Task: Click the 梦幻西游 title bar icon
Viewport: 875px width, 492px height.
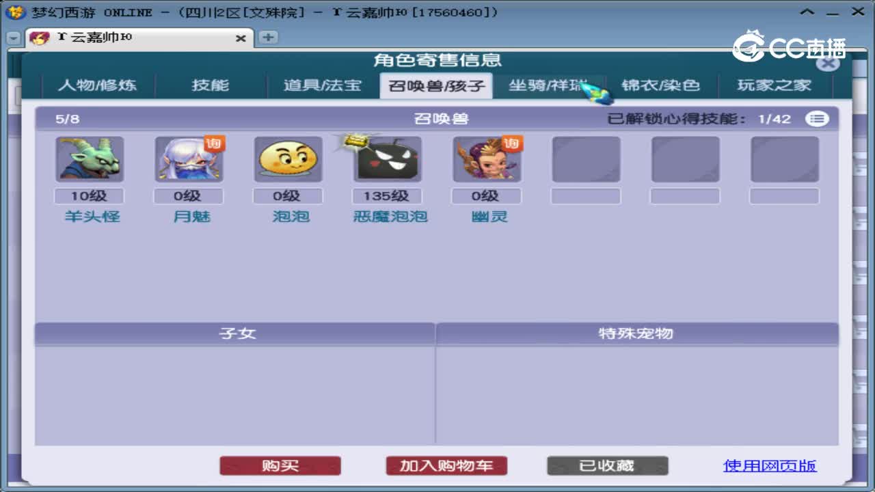Action: pyautogui.click(x=15, y=12)
